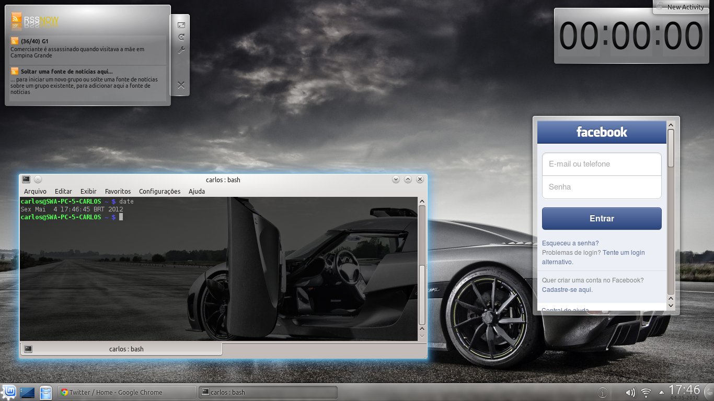Click the date output line 'Sex Mai 4 17:46:45 BRT 2012'
This screenshot has width=714, height=401.
72,209
